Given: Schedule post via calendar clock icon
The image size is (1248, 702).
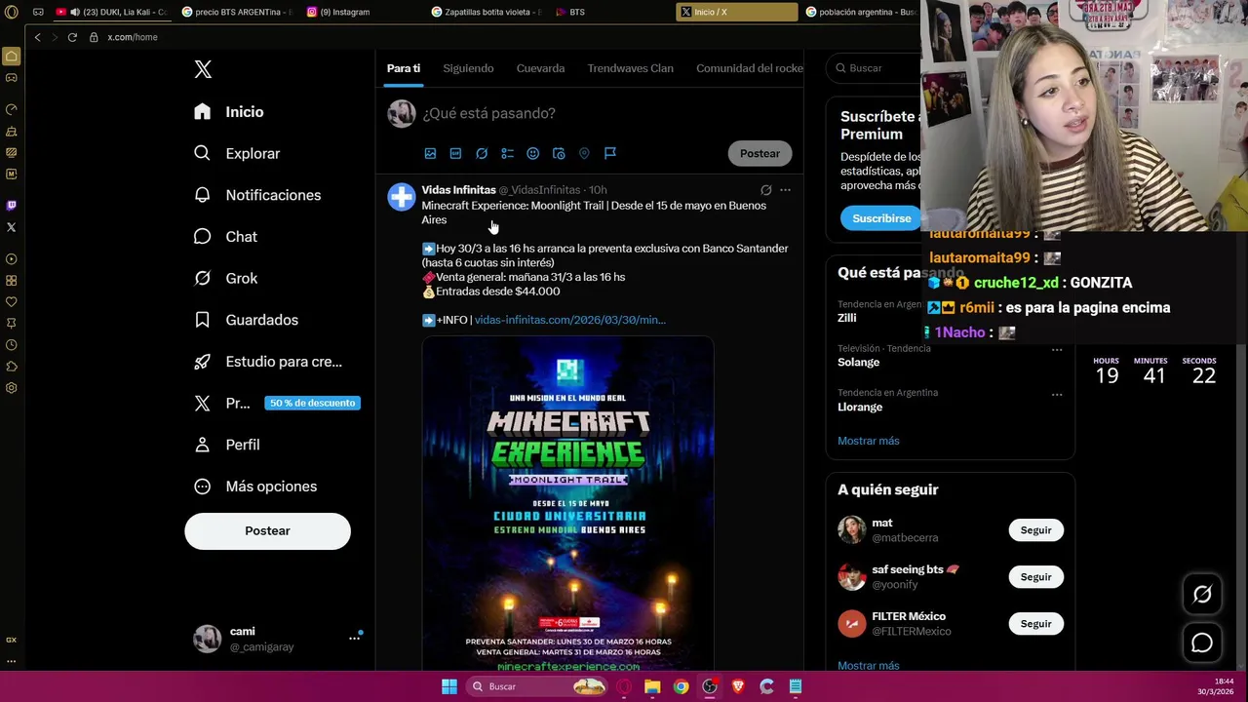Looking at the screenshot, I should click(559, 153).
